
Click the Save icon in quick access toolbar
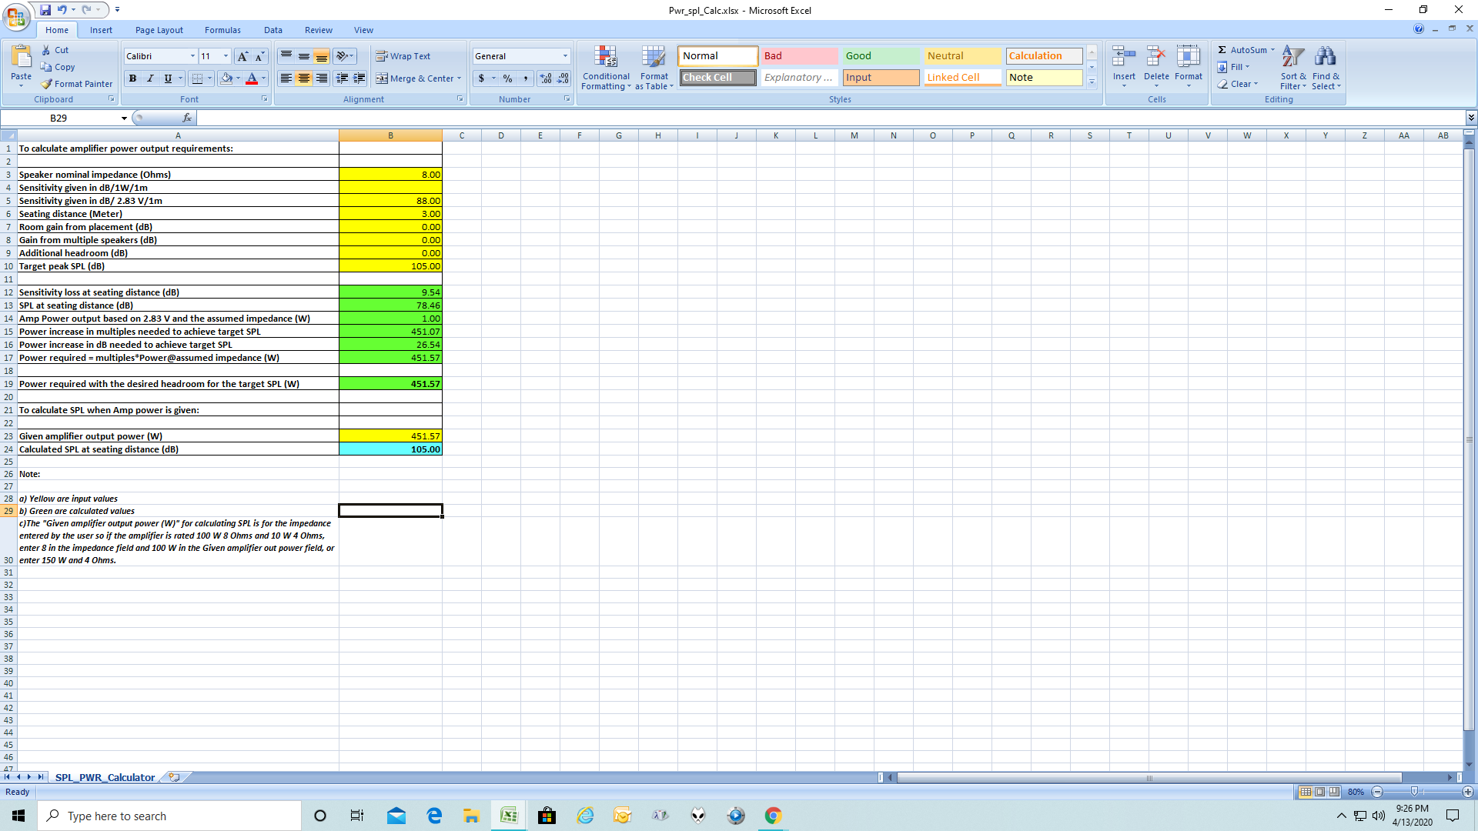(45, 10)
